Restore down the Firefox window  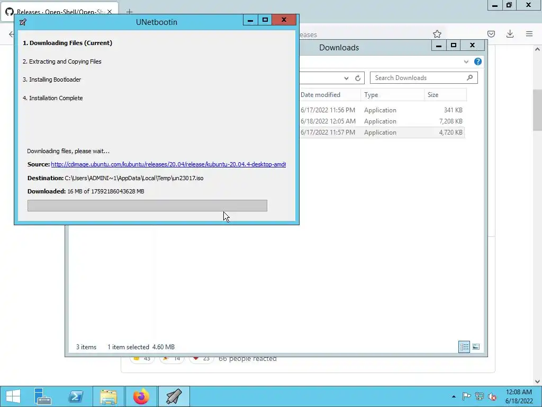(x=509, y=5)
